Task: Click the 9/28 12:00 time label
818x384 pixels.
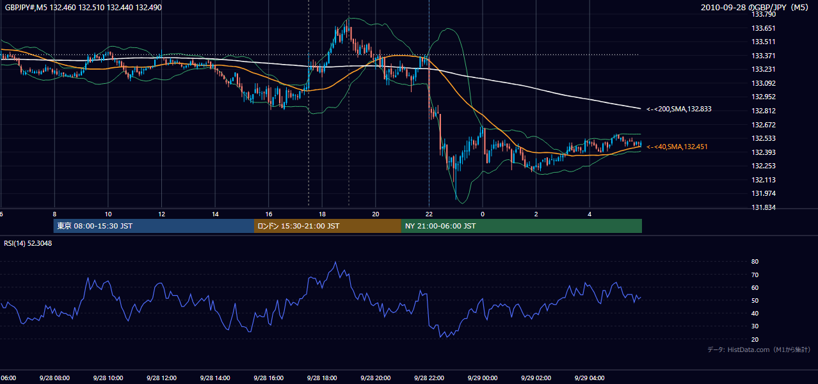Action: click(161, 378)
